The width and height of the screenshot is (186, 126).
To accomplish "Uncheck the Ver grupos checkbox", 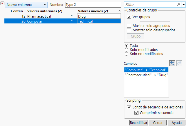I will pos(129,17).
